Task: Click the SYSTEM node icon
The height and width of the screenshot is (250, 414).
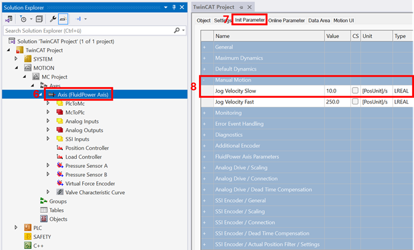Action: tap(28, 59)
